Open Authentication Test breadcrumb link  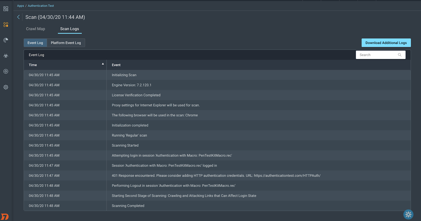coord(41,6)
